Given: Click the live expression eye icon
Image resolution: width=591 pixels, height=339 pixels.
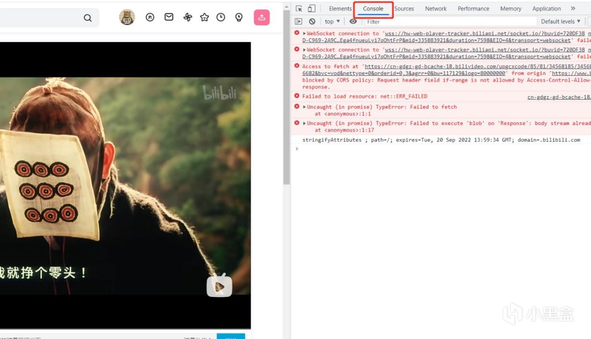Looking at the screenshot, I should (x=353, y=22).
